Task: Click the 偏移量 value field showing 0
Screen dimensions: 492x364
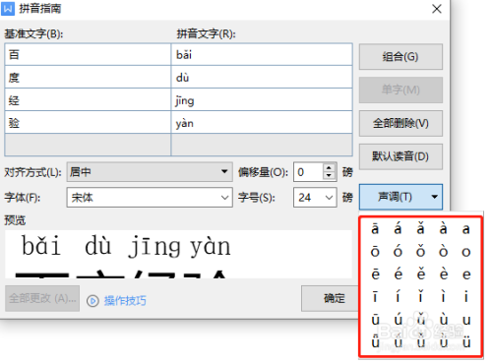Action: [x=308, y=171]
